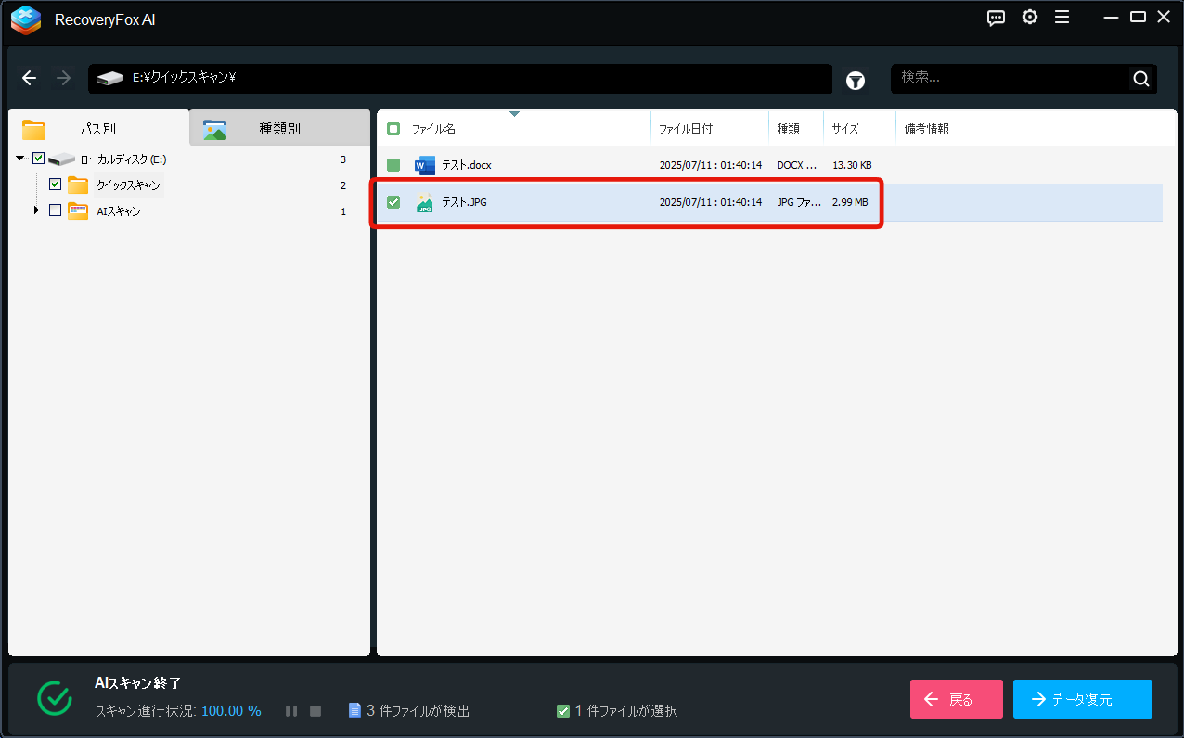Click the JPG icon of テスト.JPG
The image size is (1184, 738).
point(425,202)
